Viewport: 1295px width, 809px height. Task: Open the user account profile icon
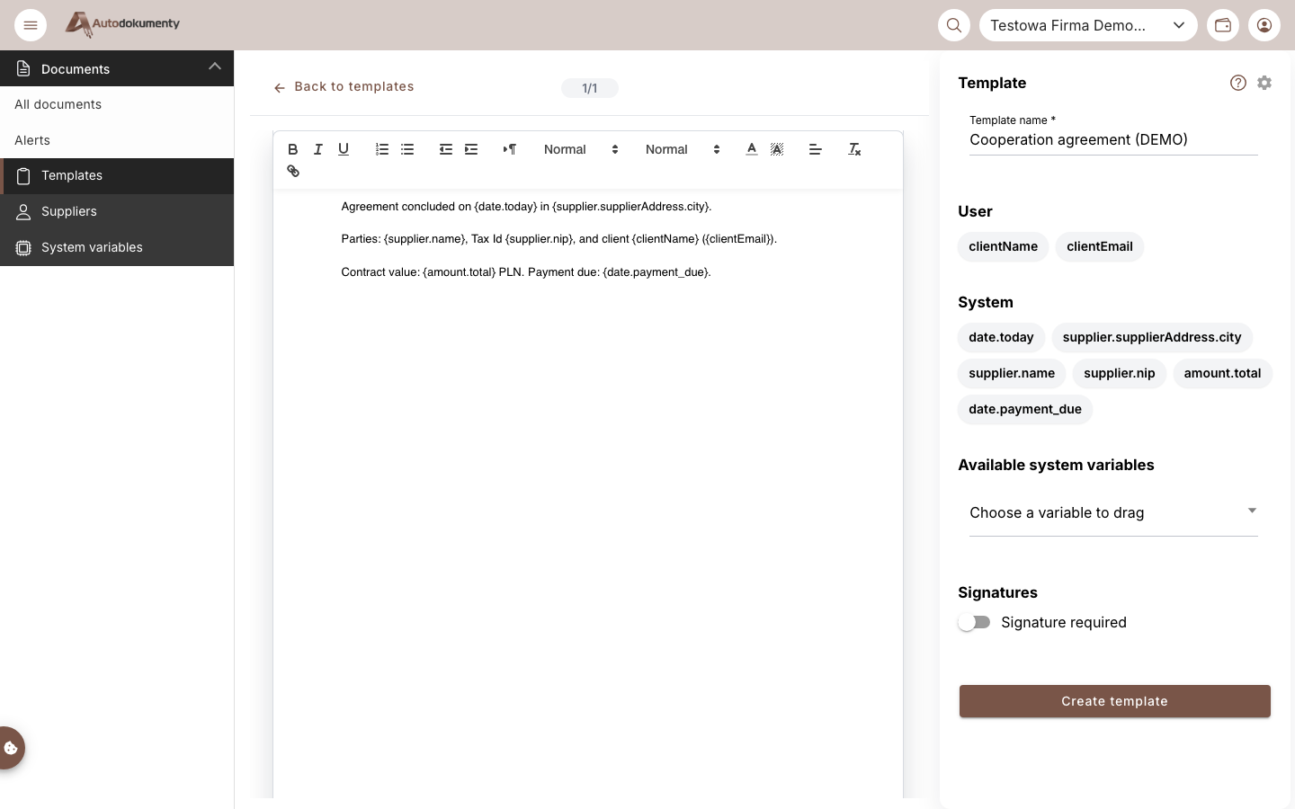click(1264, 25)
